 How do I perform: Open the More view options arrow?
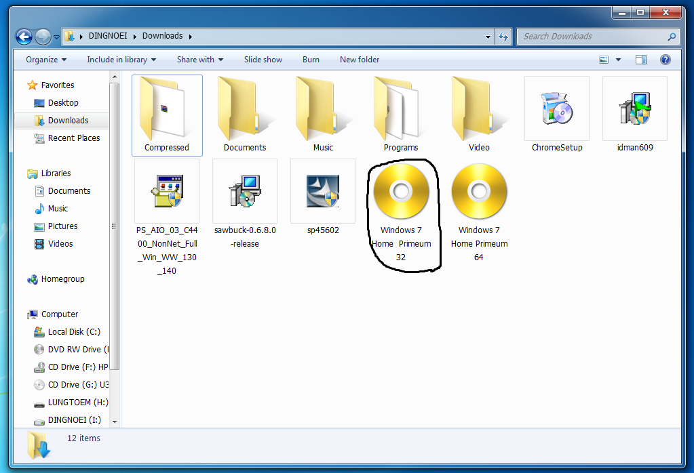click(618, 60)
